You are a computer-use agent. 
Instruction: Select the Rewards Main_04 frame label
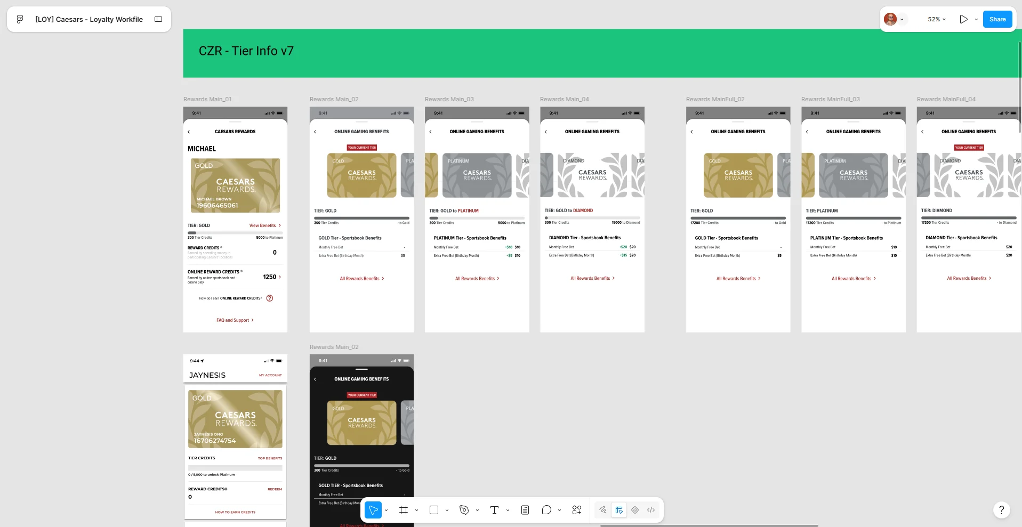(565, 99)
